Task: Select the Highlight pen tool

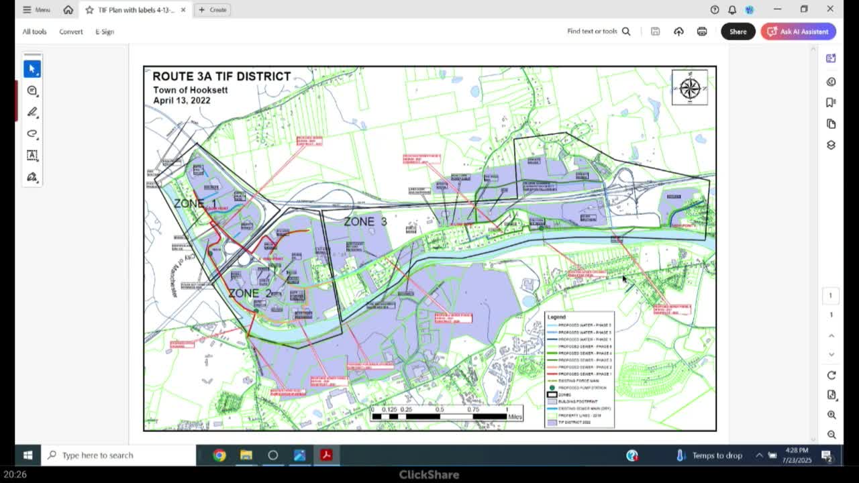Action: pos(32,112)
